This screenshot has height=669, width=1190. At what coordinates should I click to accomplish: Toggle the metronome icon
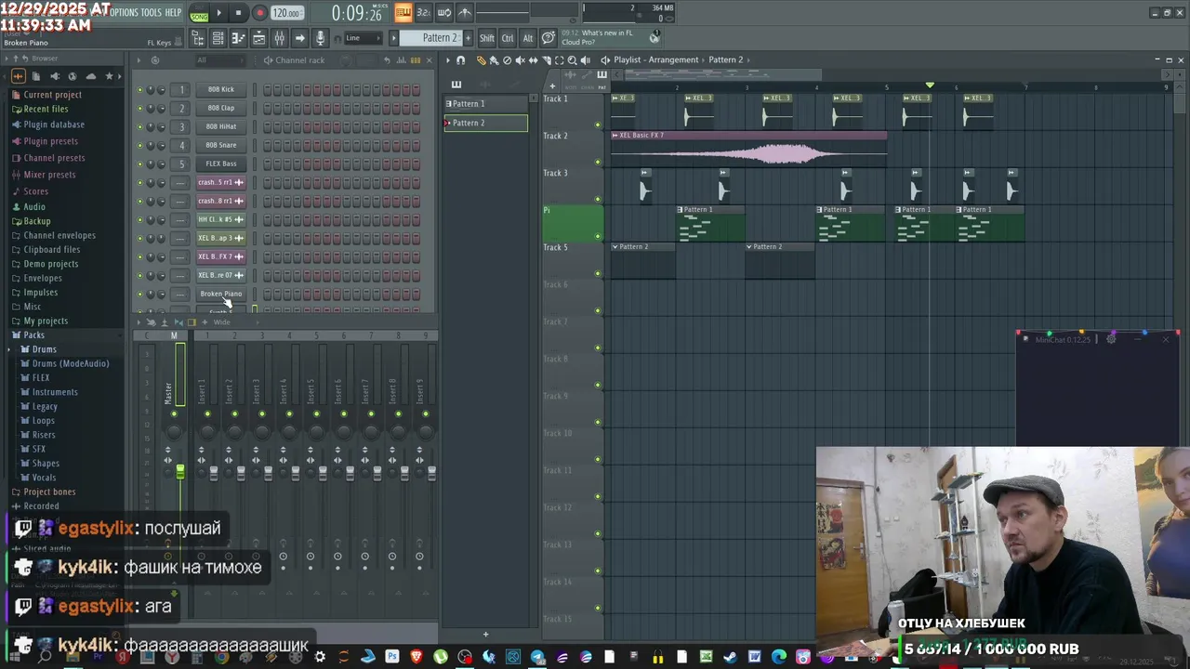(x=465, y=13)
